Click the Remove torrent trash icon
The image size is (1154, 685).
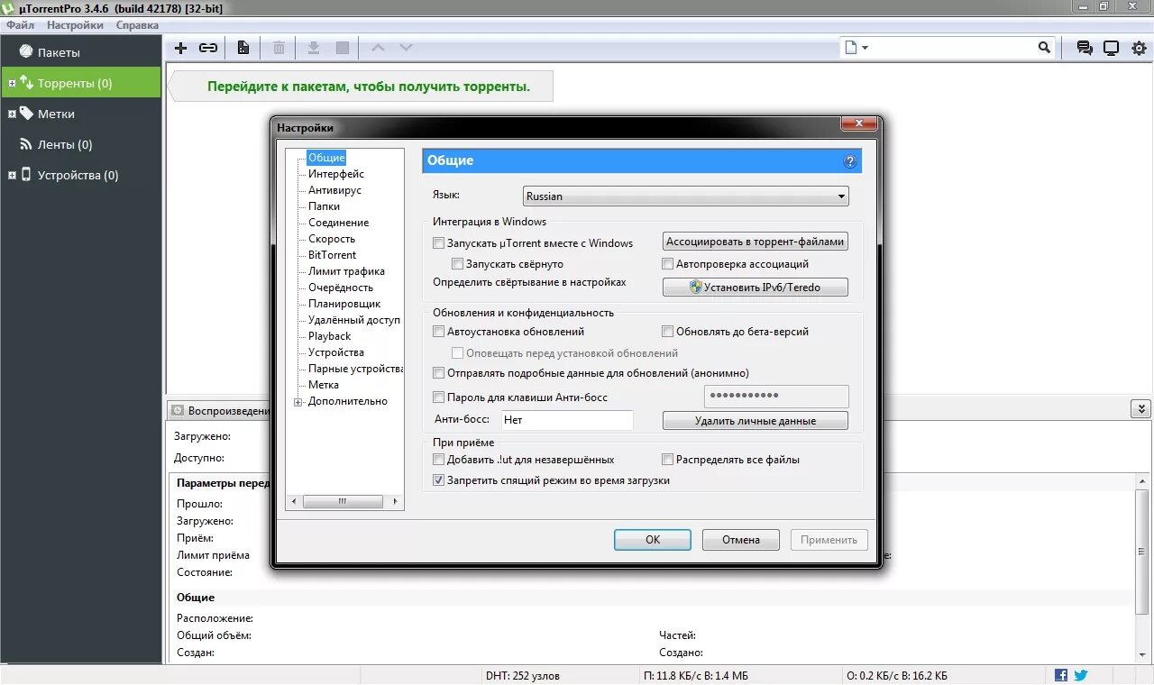point(279,48)
